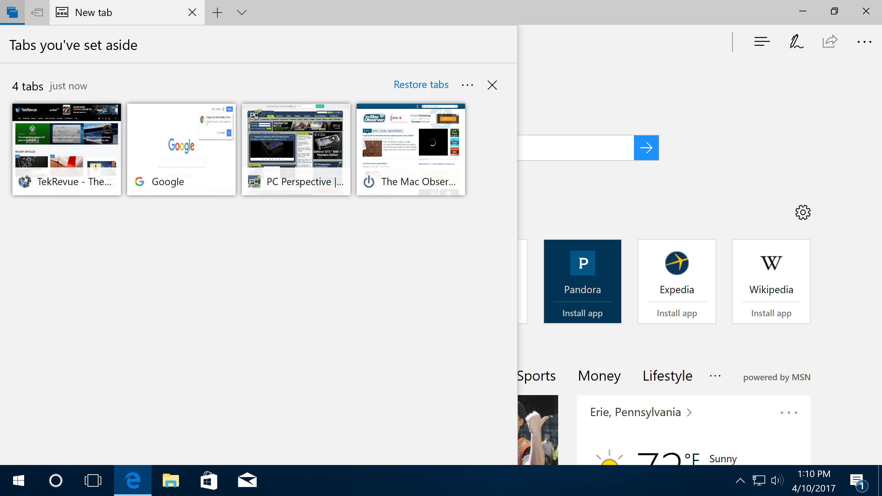Open the Edge Hub icon
Viewport: 882px width, 496px height.
click(762, 42)
